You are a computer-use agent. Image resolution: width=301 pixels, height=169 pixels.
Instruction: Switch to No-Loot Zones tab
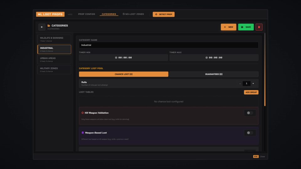coord(133,14)
